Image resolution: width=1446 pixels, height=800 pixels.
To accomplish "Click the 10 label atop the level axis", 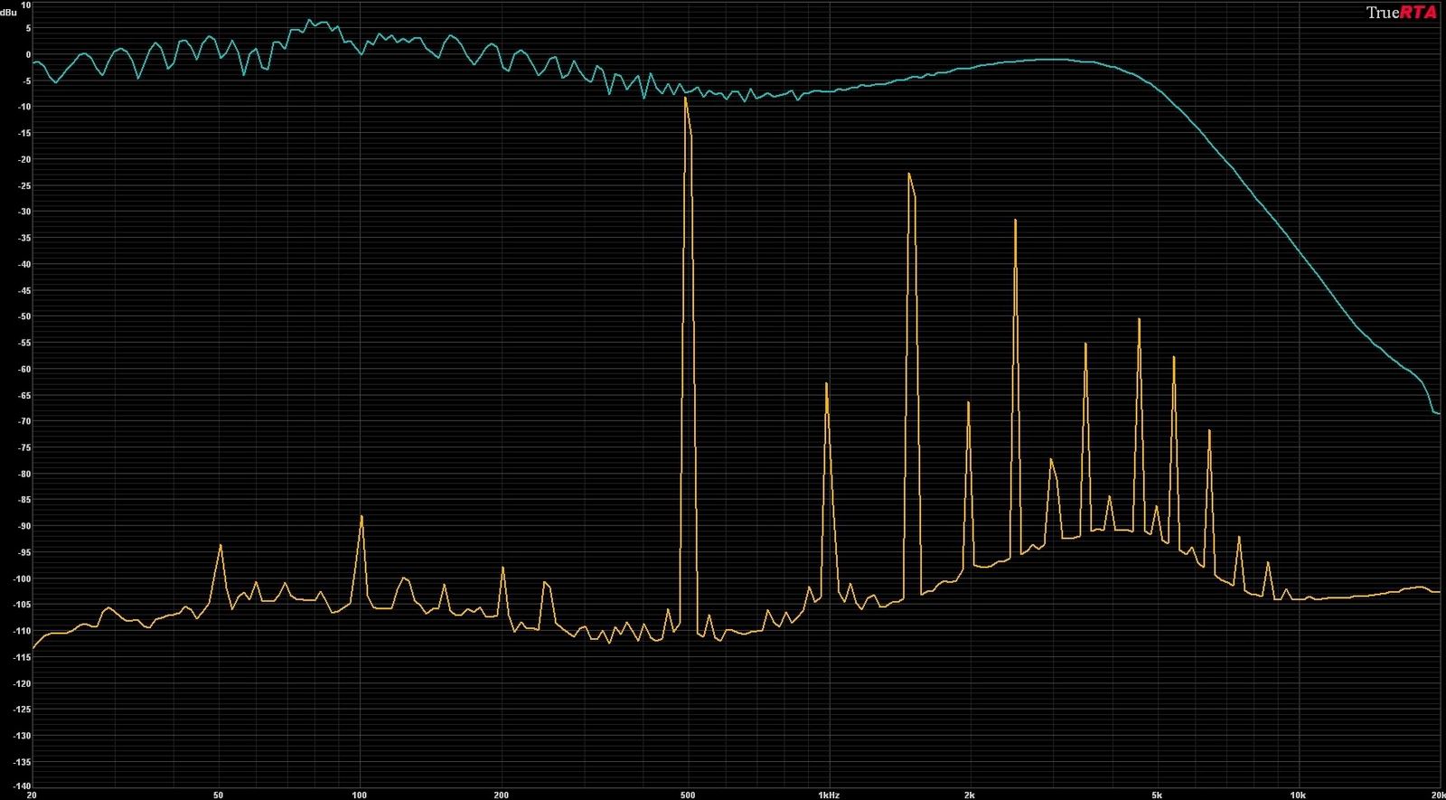I will pos(26,5).
